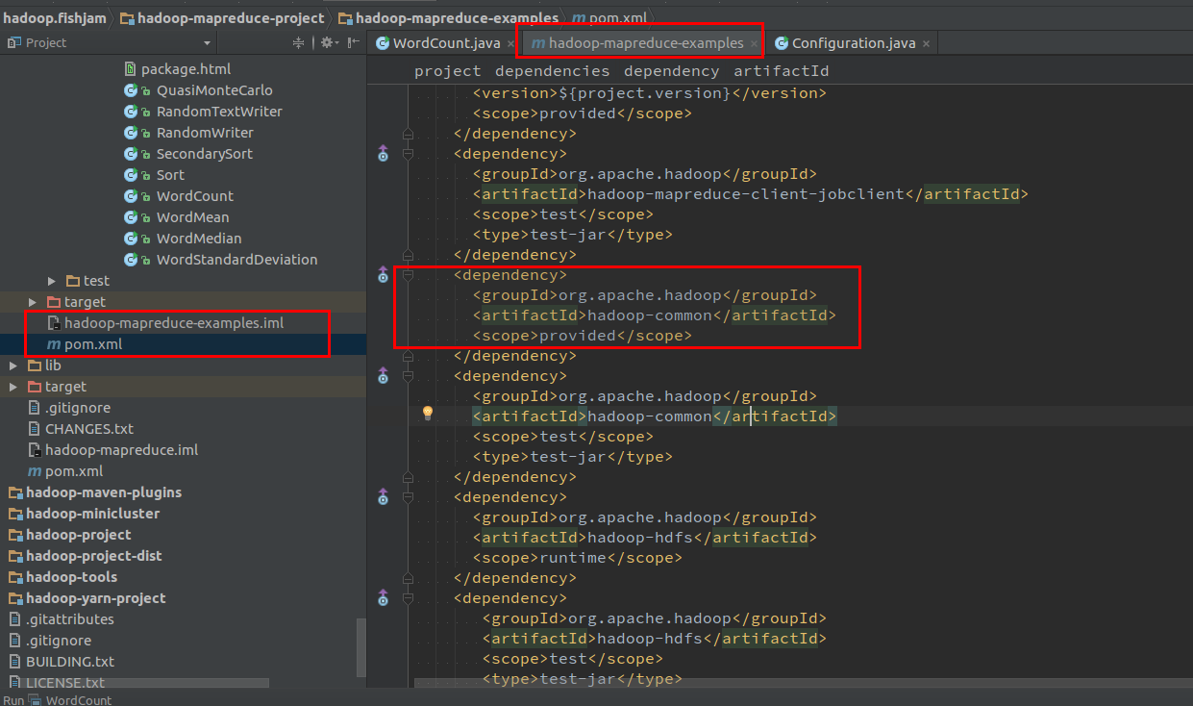Fold the hadoop-common provided dependency block
Screen dimensions: 1193x706
[408, 275]
